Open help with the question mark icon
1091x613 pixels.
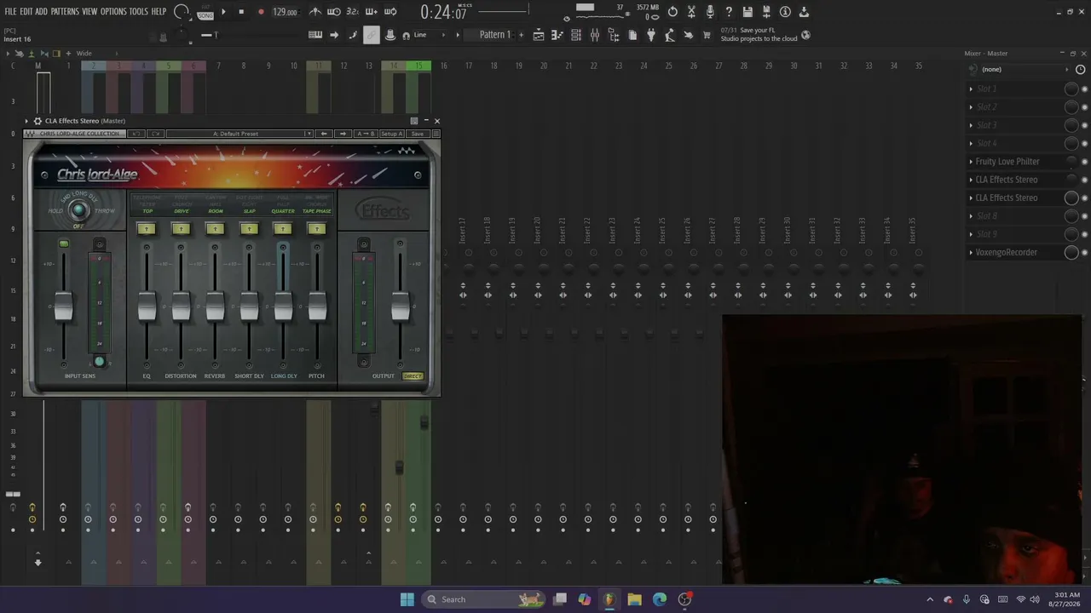[x=729, y=12]
